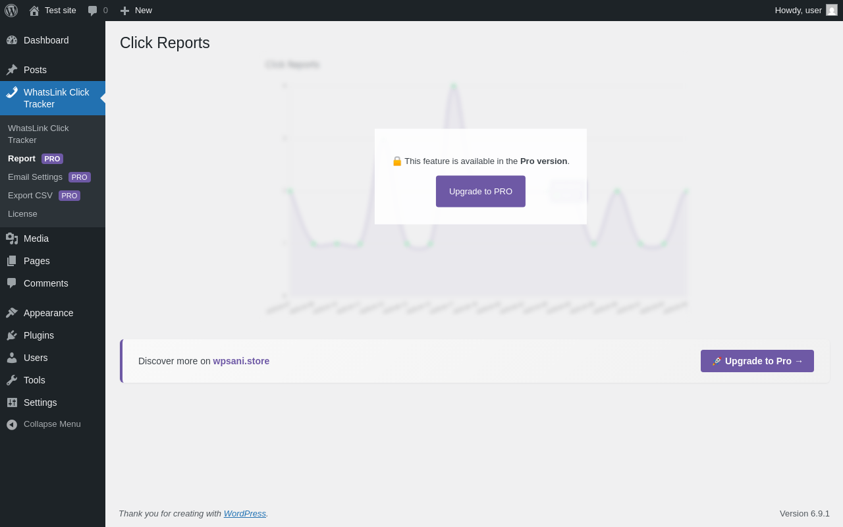Click the Pages icon in sidebar
The width and height of the screenshot is (843, 527).
coord(12,261)
